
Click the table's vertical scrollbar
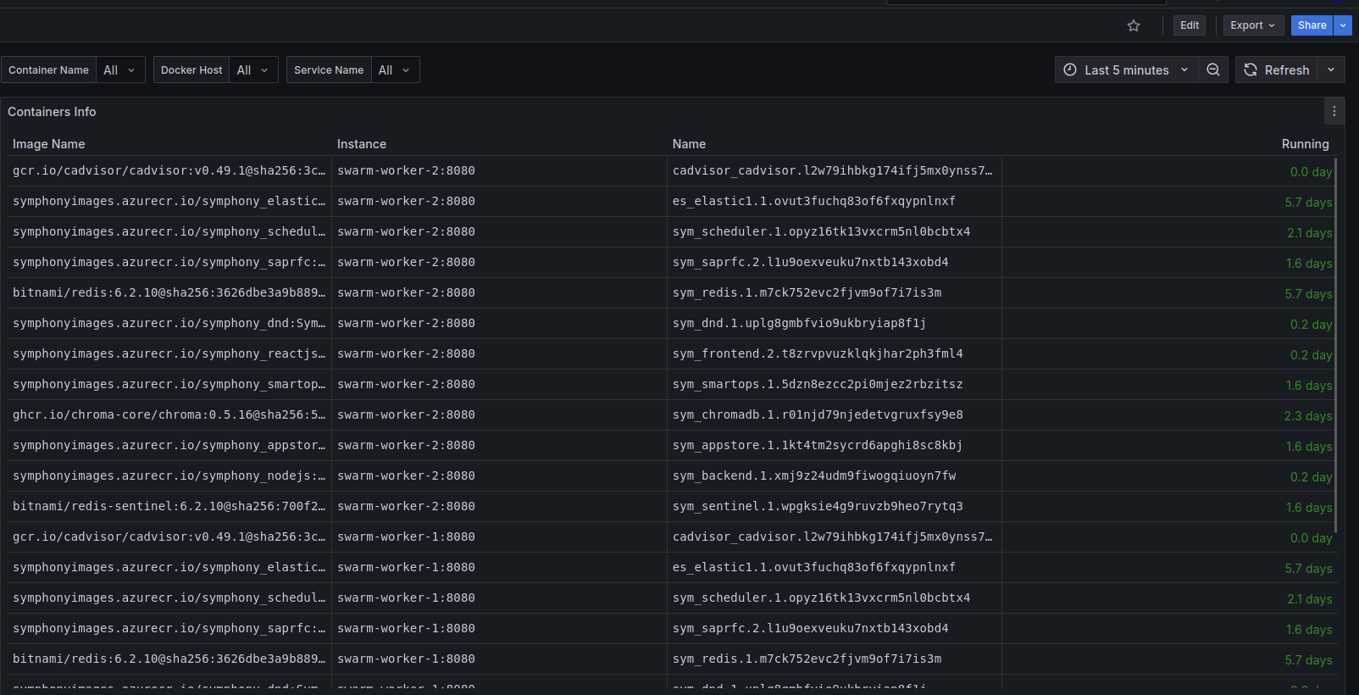point(1336,347)
